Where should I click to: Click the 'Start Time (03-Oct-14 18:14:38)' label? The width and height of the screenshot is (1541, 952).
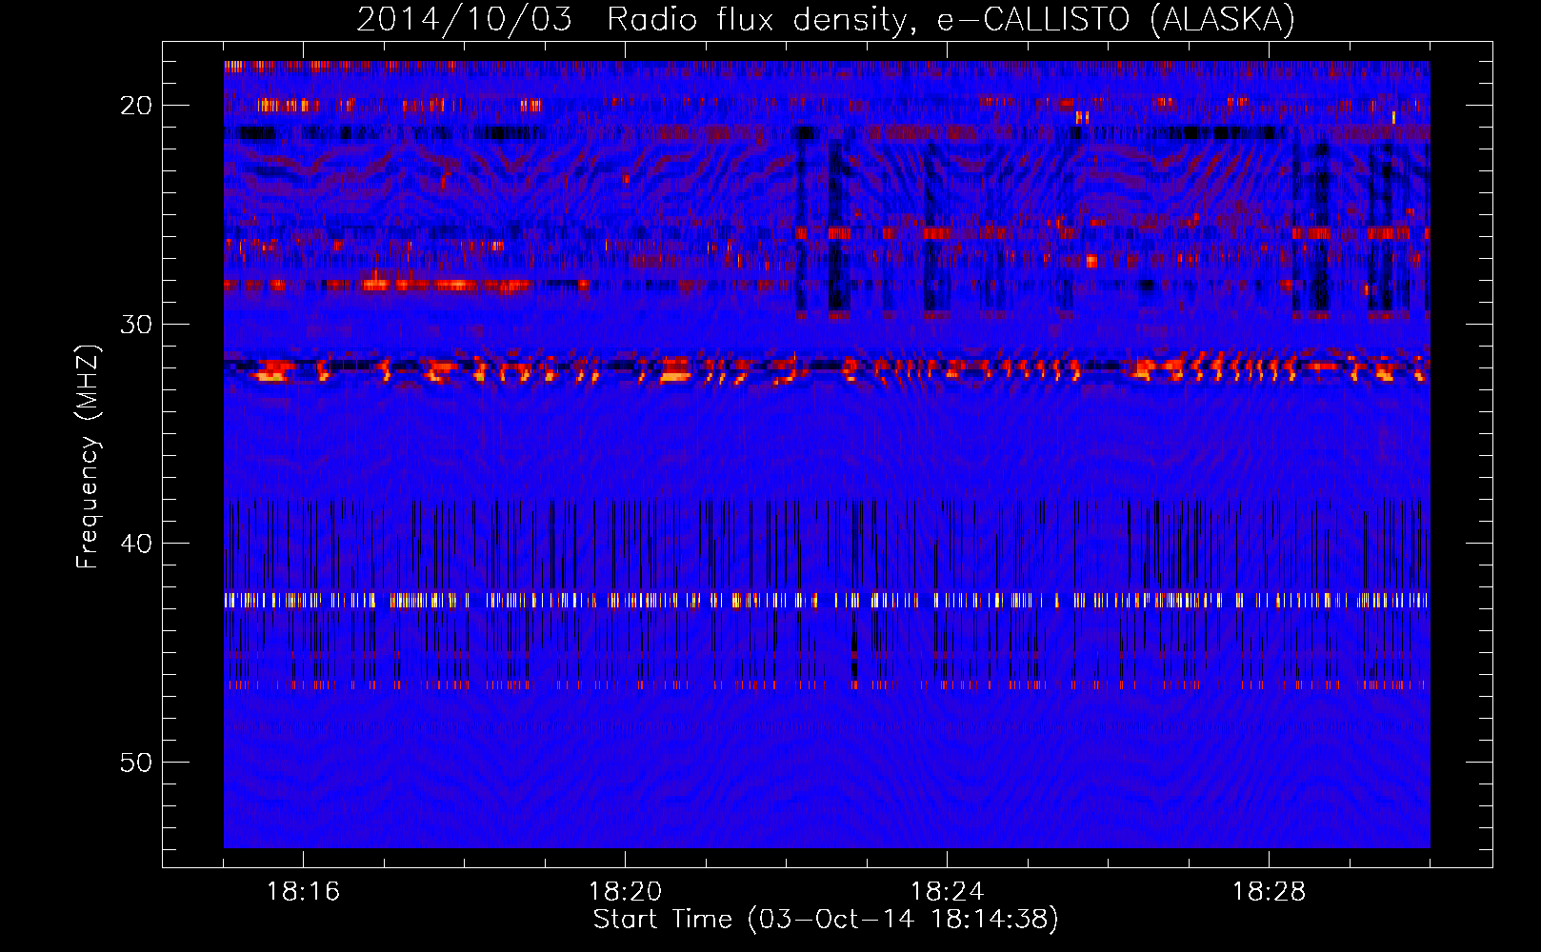826,920
